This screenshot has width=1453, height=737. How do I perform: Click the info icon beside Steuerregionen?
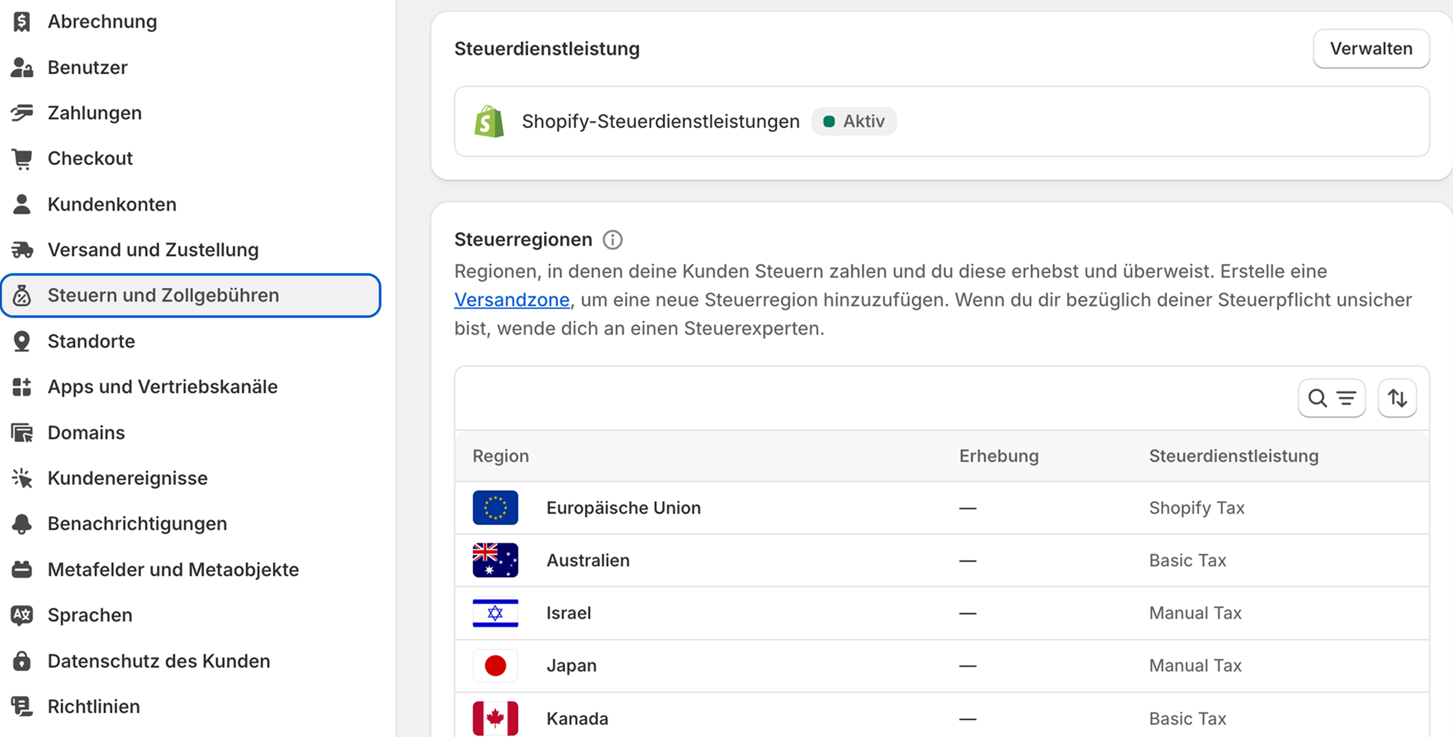(612, 240)
